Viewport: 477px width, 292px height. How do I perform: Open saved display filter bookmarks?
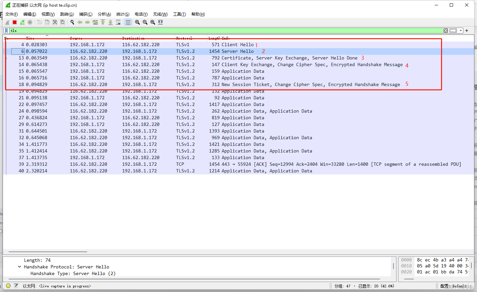tap(6, 30)
